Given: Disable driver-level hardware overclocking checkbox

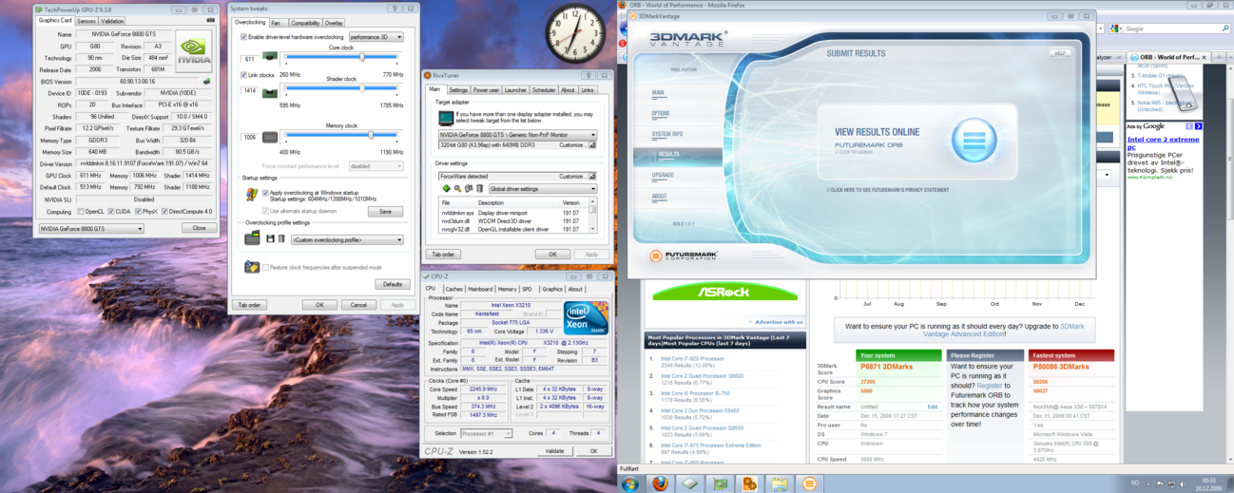Looking at the screenshot, I should [x=244, y=37].
